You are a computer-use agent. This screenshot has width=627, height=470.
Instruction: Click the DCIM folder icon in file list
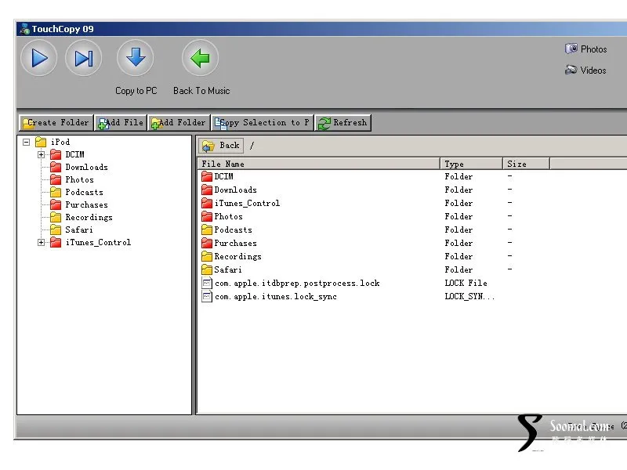(207, 176)
